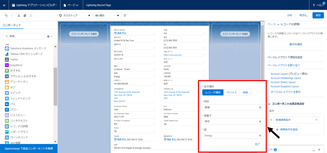Redo the last change
Screen dimensions: 327x153
click(12, 16)
